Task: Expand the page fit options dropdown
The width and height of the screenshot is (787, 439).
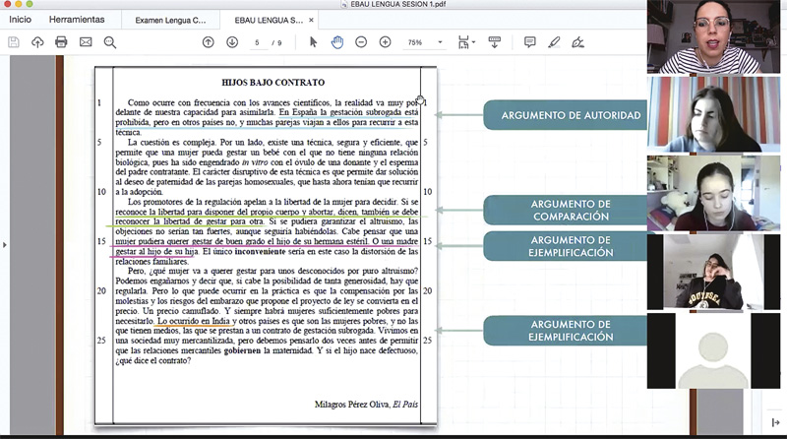Action: click(474, 43)
